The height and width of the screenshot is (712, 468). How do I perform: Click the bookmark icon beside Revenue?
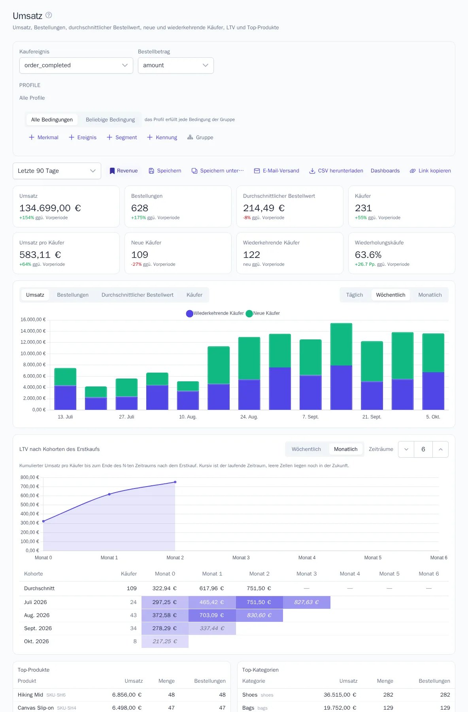coord(112,171)
